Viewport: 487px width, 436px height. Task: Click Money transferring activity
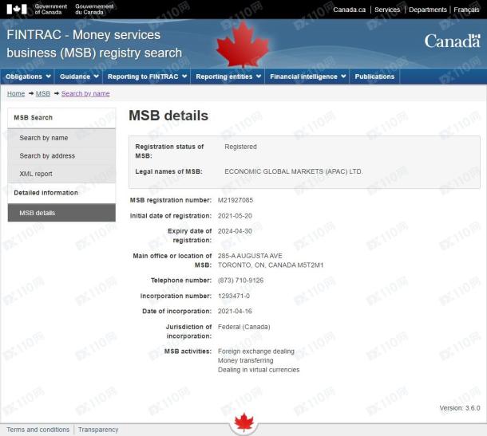(245, 360)
